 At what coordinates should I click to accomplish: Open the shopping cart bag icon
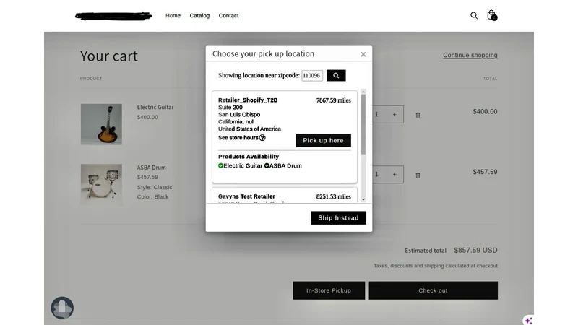[x=492, y=15]
